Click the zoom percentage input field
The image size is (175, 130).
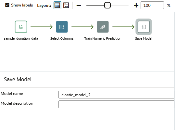click(x=152, y=5)
